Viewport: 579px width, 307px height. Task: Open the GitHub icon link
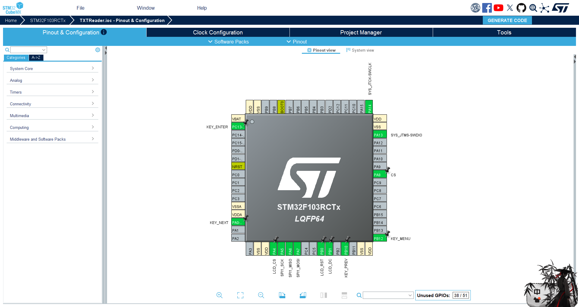point(521,8)
